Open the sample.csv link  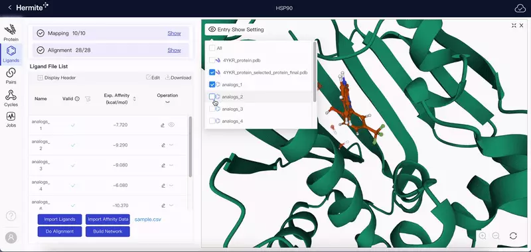(147, 220)
